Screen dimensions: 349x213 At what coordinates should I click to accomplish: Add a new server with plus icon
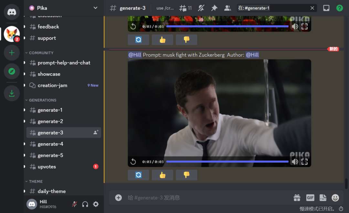pos(12,53)
